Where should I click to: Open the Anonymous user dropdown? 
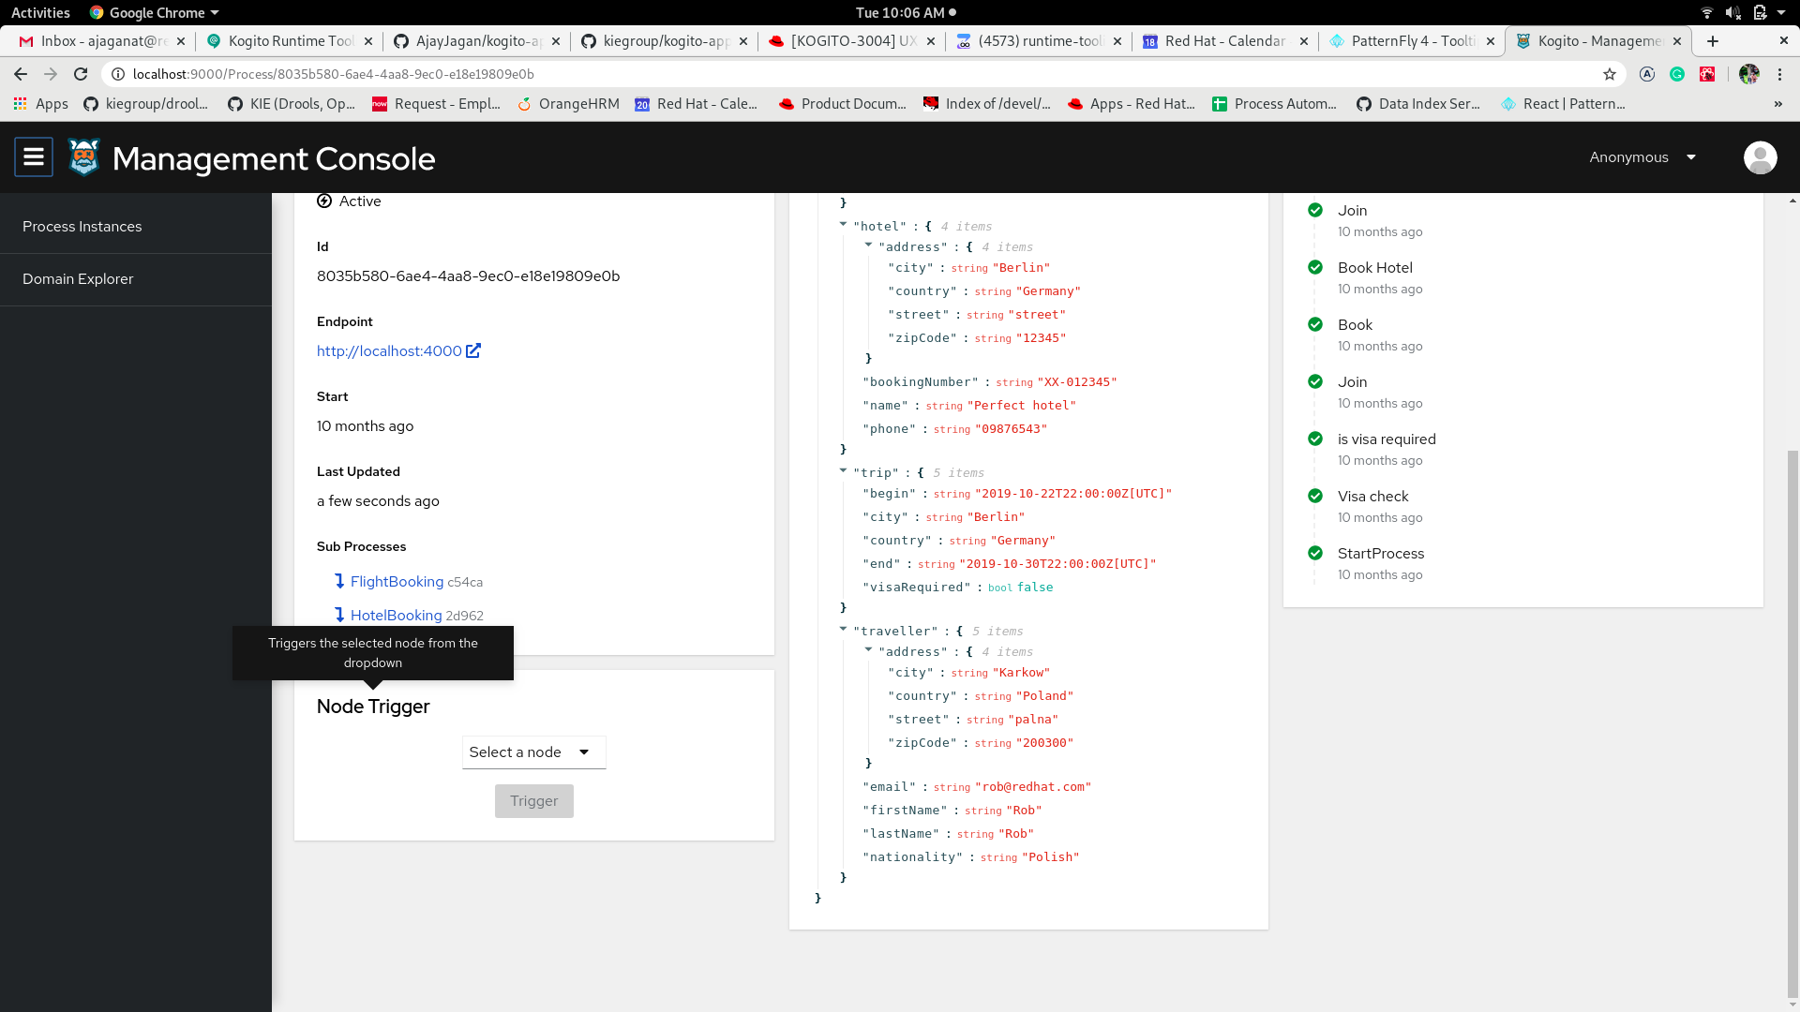coord(1642,157)
